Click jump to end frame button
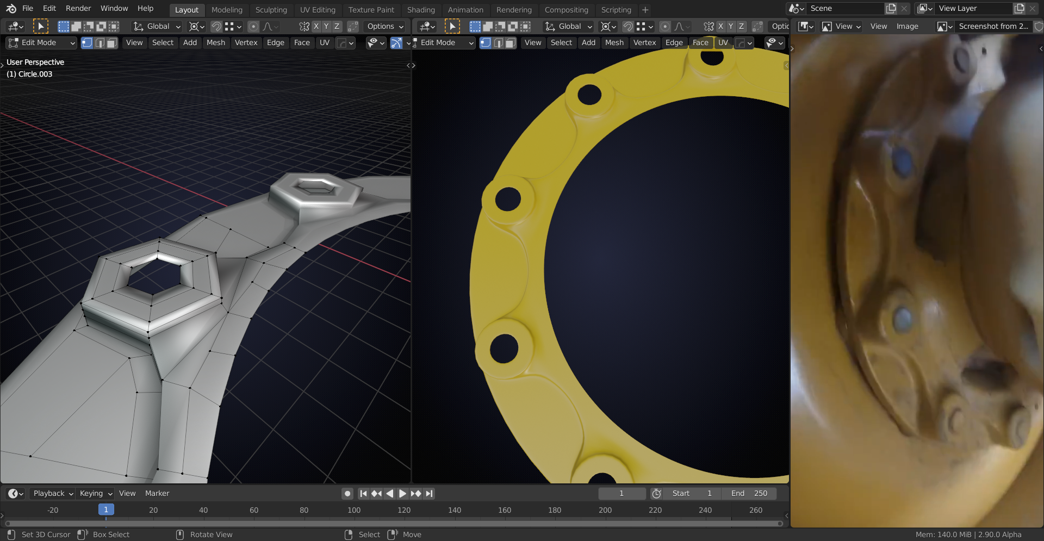Viewport: 1044px width, 541px height. click(x=430, y=494)
